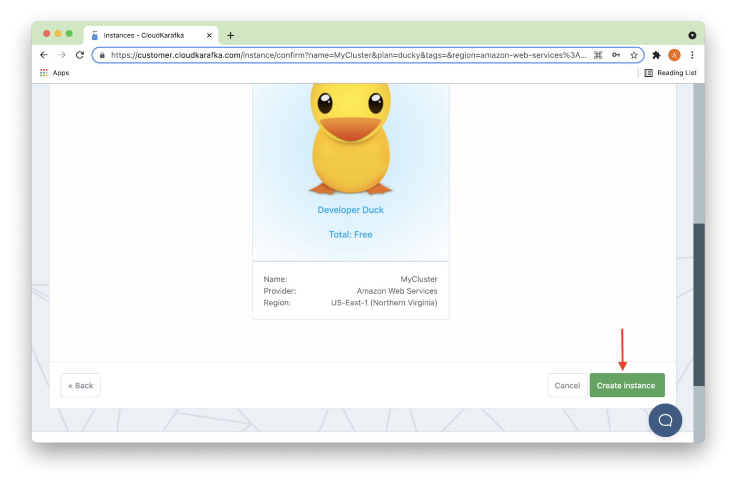The width and height of the screenshot is (736, 484).
Task: Open the Reading List
Action: click(671, 73)
